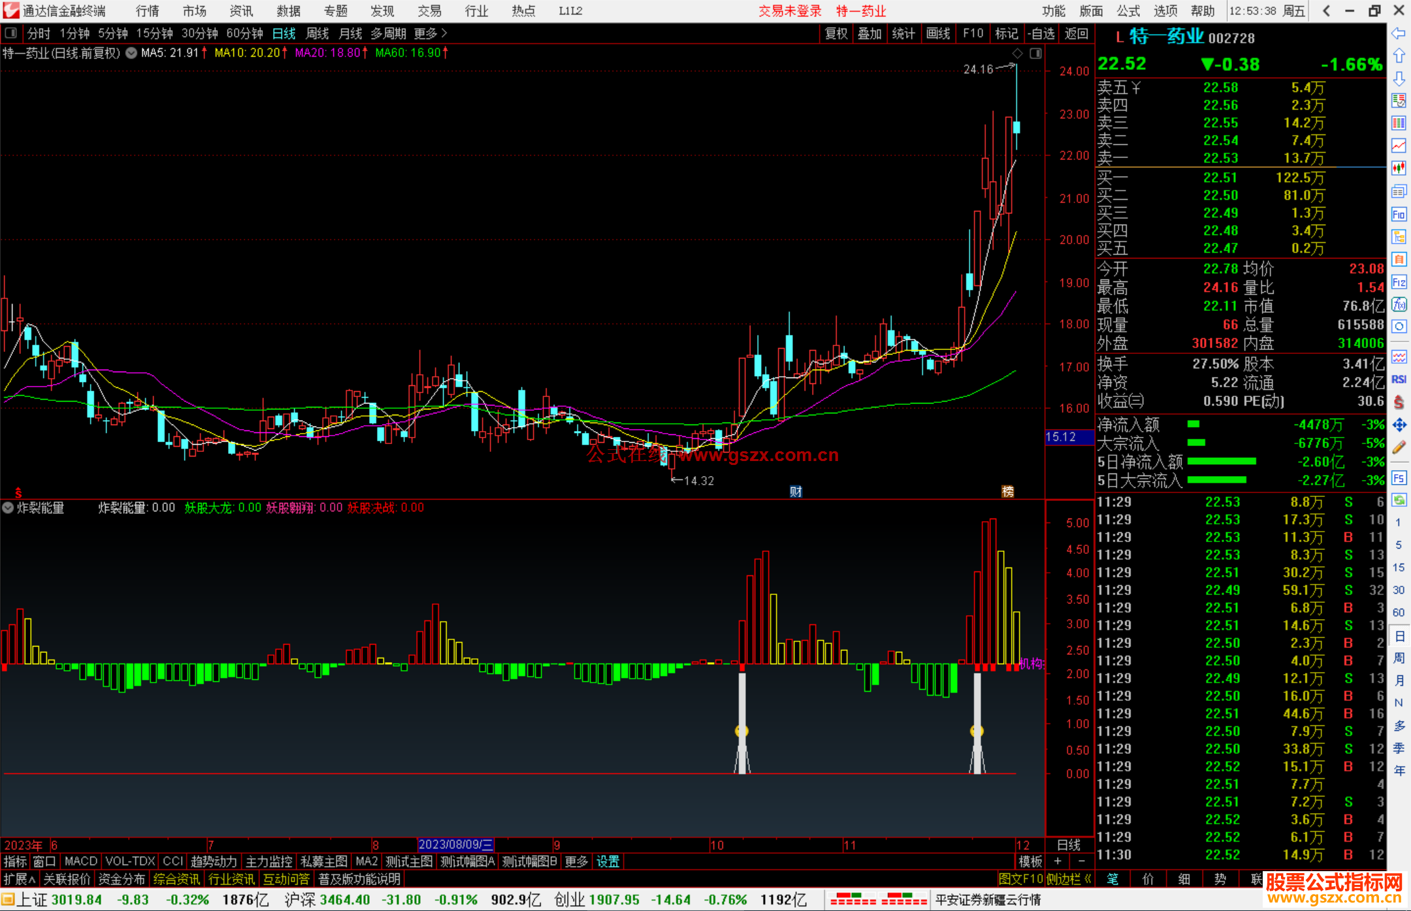Image resolution: width=1411 pixels, height=911 pixels.
Task: Click the 2023/08/09 date marker on timeline
Action: pos(455,844)
